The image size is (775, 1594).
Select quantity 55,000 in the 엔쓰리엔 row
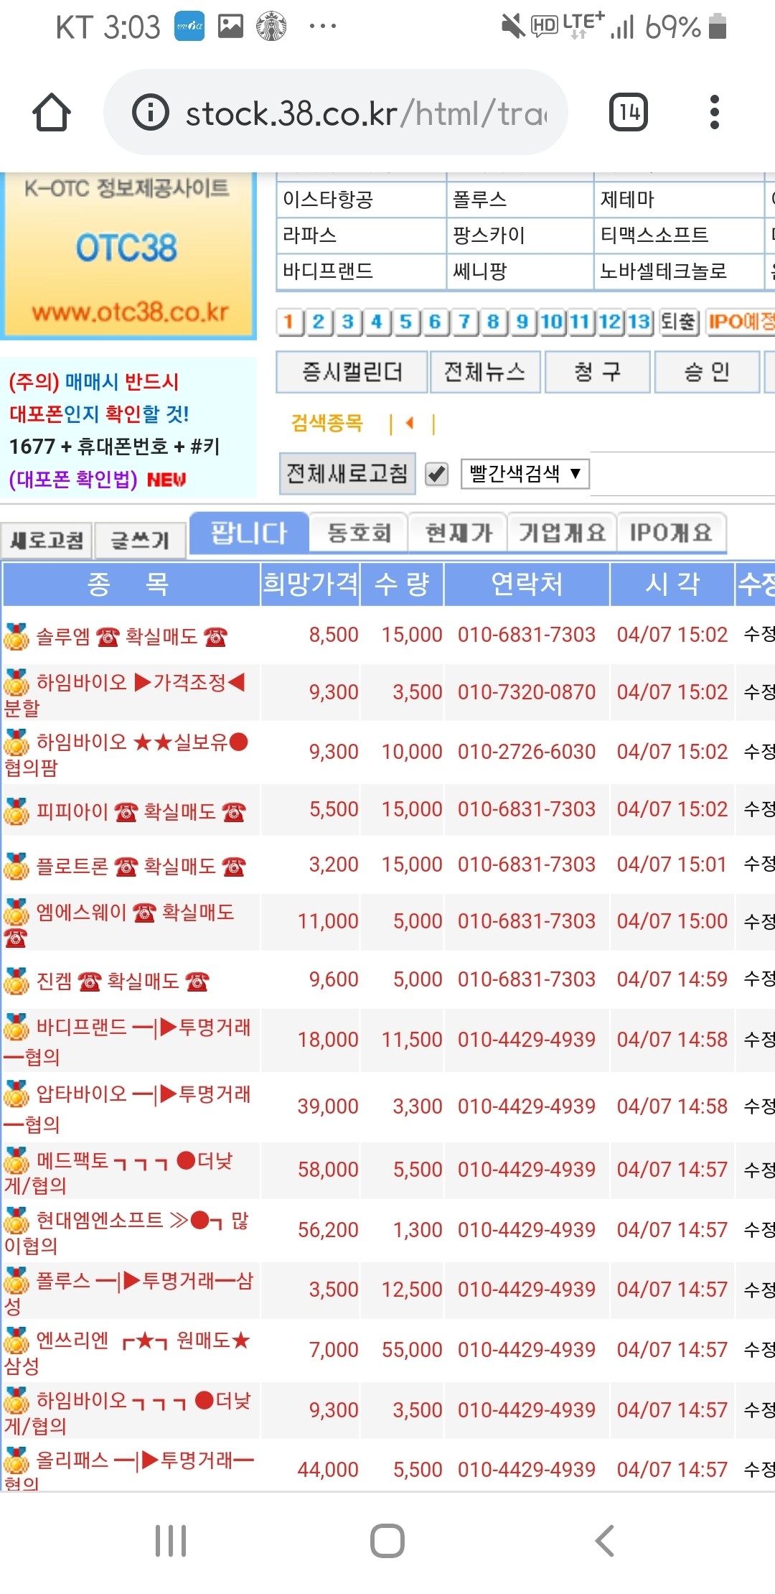tap(412, 1350)
